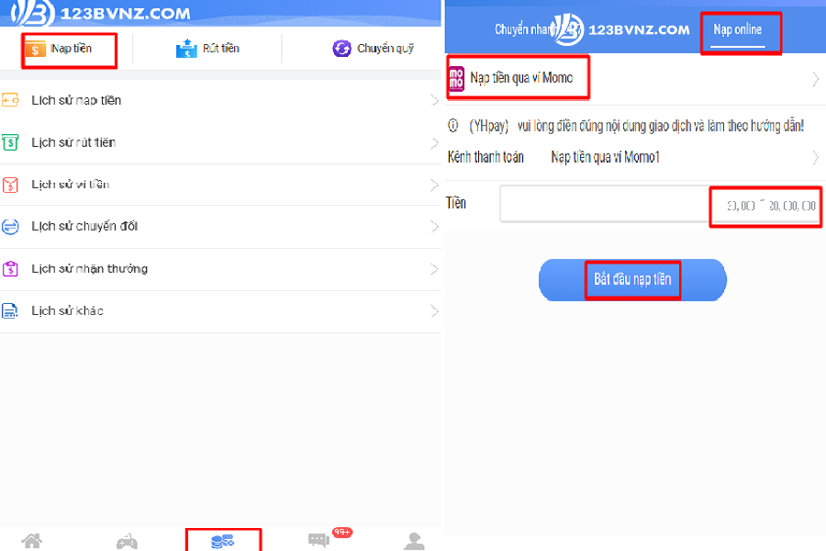Click the 123BVNZ.COM logo in the left header
826x551 pixels.
100,13
